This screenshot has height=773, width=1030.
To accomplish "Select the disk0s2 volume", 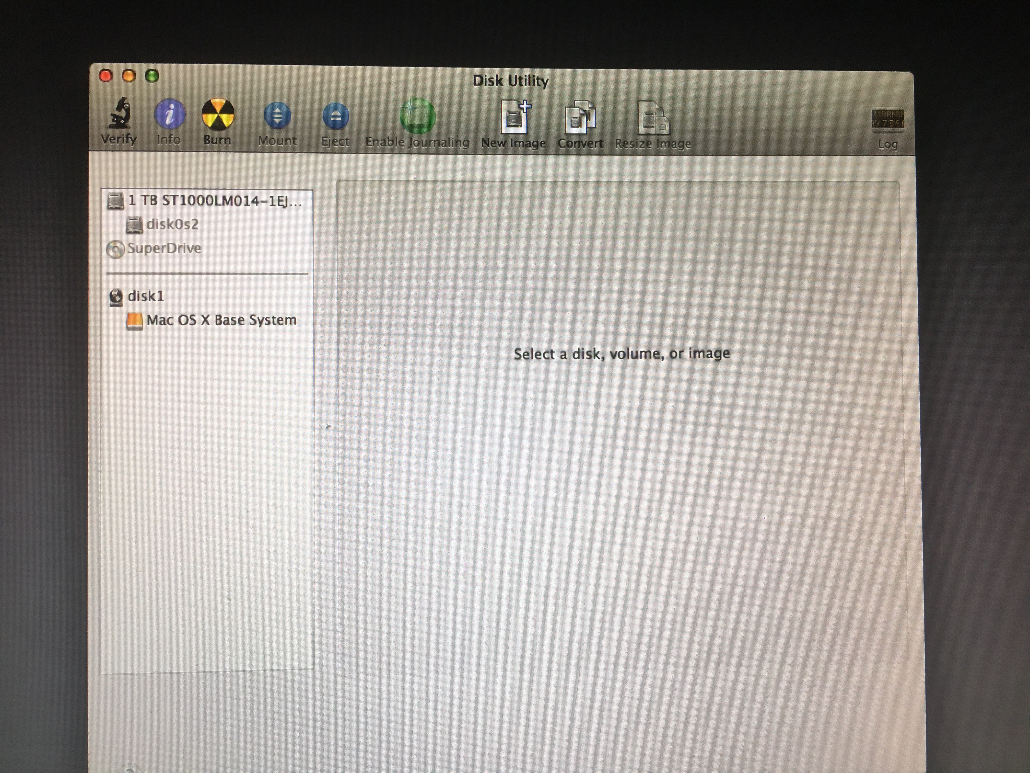I will click(x=172, y=225).
